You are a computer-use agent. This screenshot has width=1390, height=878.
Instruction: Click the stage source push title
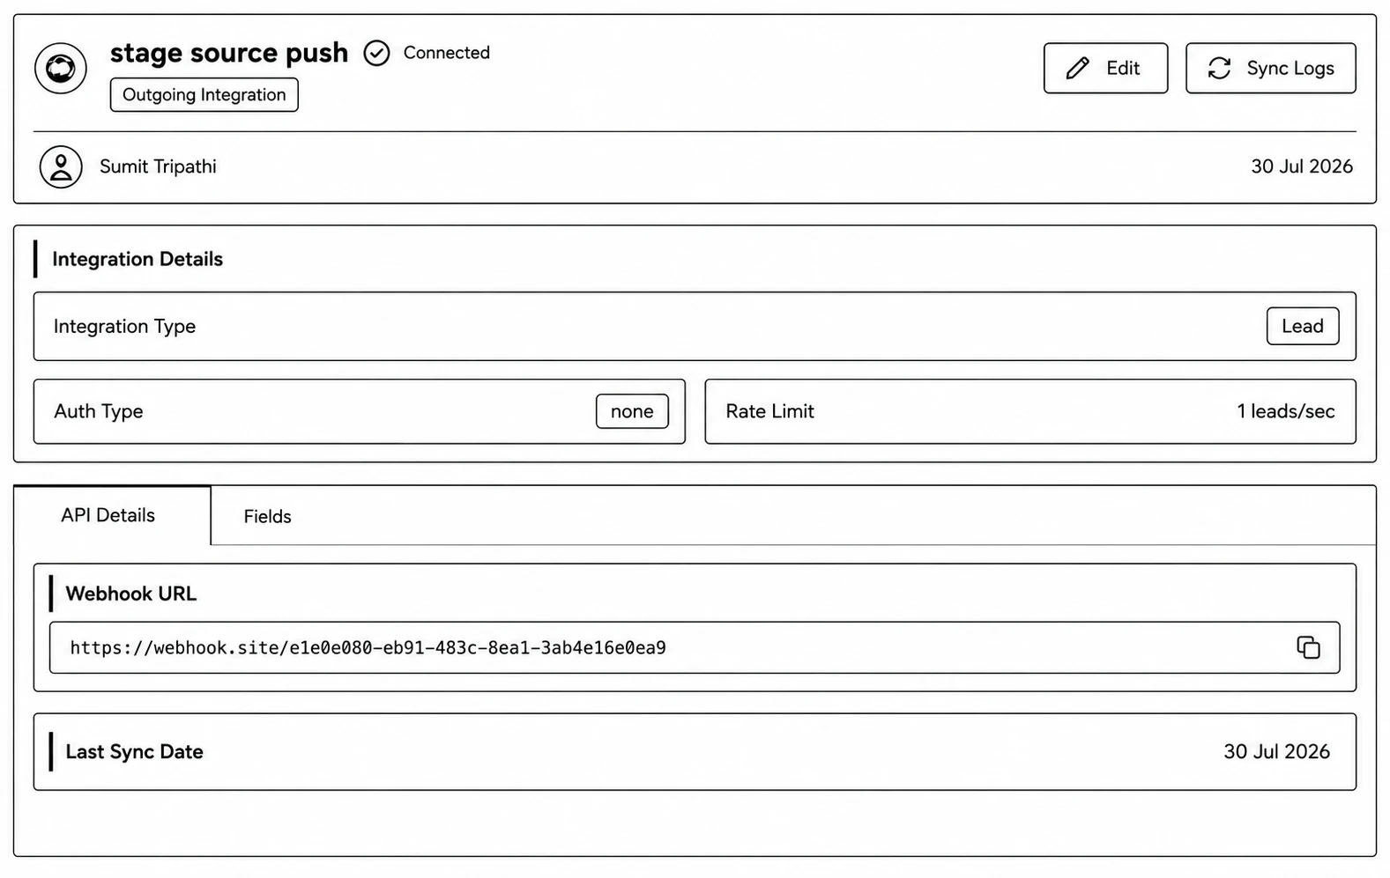(x=229, y=53)
